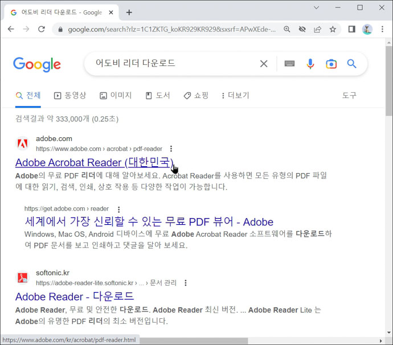
Task: Submit search with the magnifier button
Action: tap(351, 64)
